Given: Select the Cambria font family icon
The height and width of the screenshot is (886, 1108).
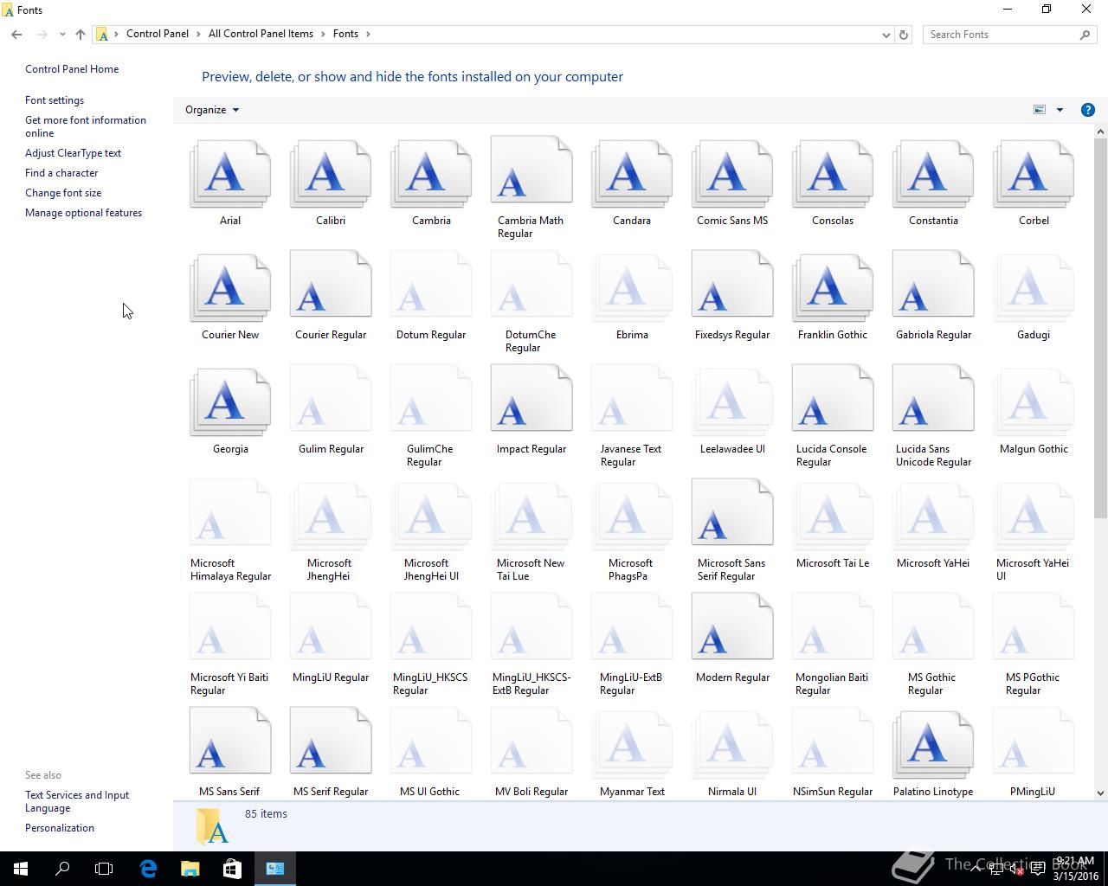Looking at the screenshot, I should click(x=430, y=173).
